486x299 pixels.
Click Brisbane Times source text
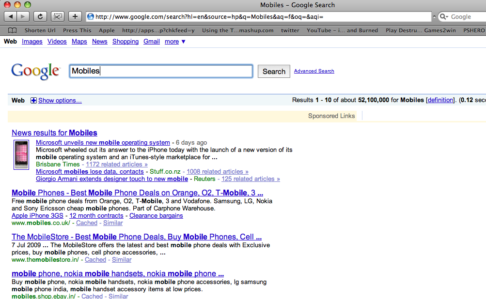tap(58, 164)
